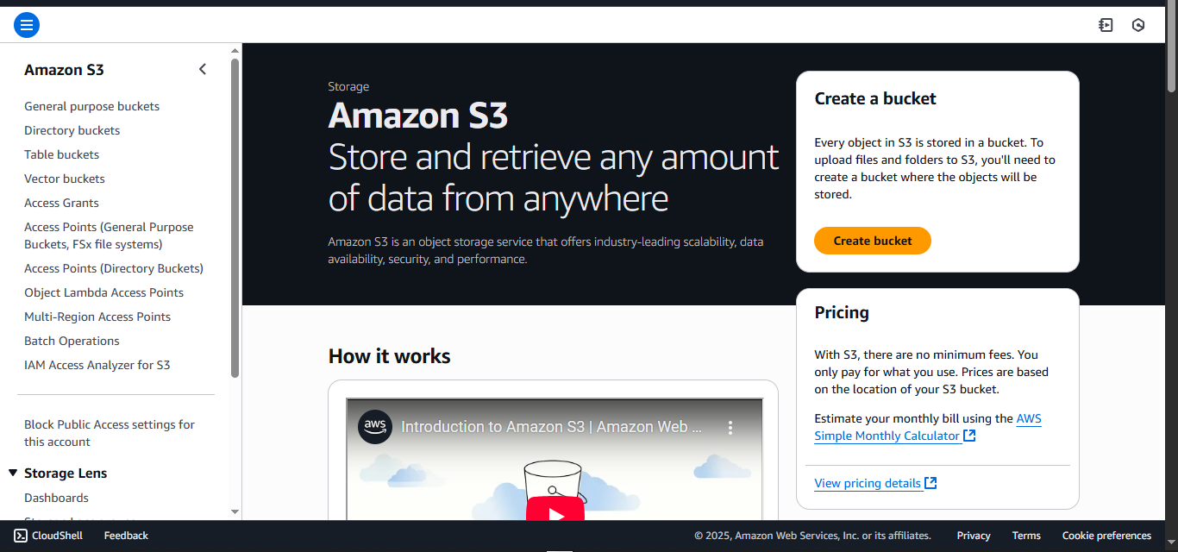1178x552 pixels.
Task: Click the sidebar scrollbar down chevron
Action: point(234,511)
